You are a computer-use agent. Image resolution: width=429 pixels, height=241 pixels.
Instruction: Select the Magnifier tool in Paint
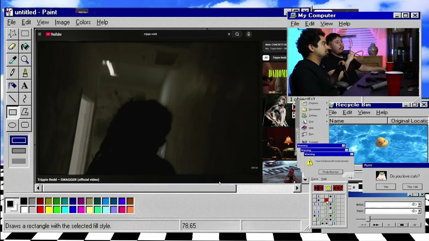25,60
